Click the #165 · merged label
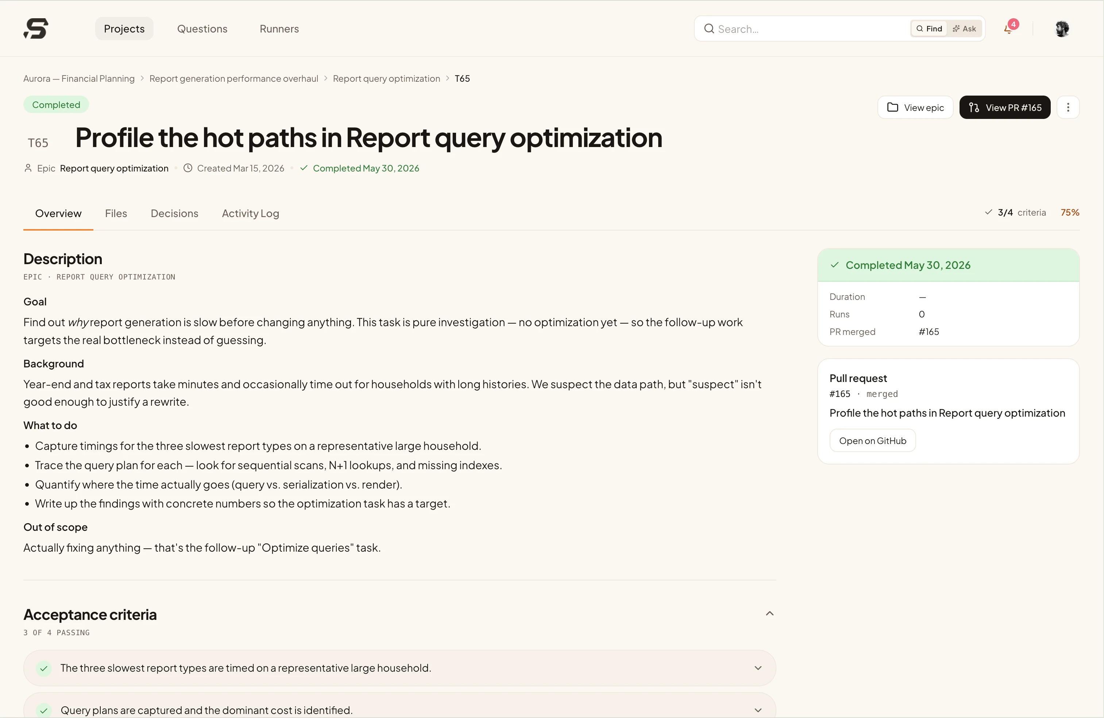 (864, 394)
